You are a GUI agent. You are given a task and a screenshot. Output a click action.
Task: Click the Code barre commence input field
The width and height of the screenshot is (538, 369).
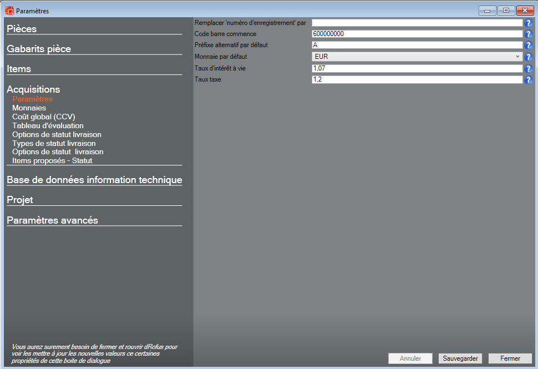pyautogui.click(x=417, y=34)
